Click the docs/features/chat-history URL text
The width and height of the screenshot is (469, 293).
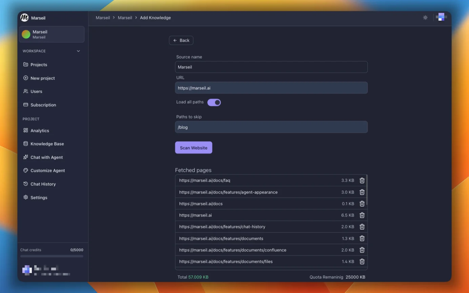click(x=222, y=227)
